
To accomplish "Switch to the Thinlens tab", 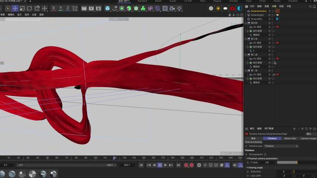I will click(272, 138).
